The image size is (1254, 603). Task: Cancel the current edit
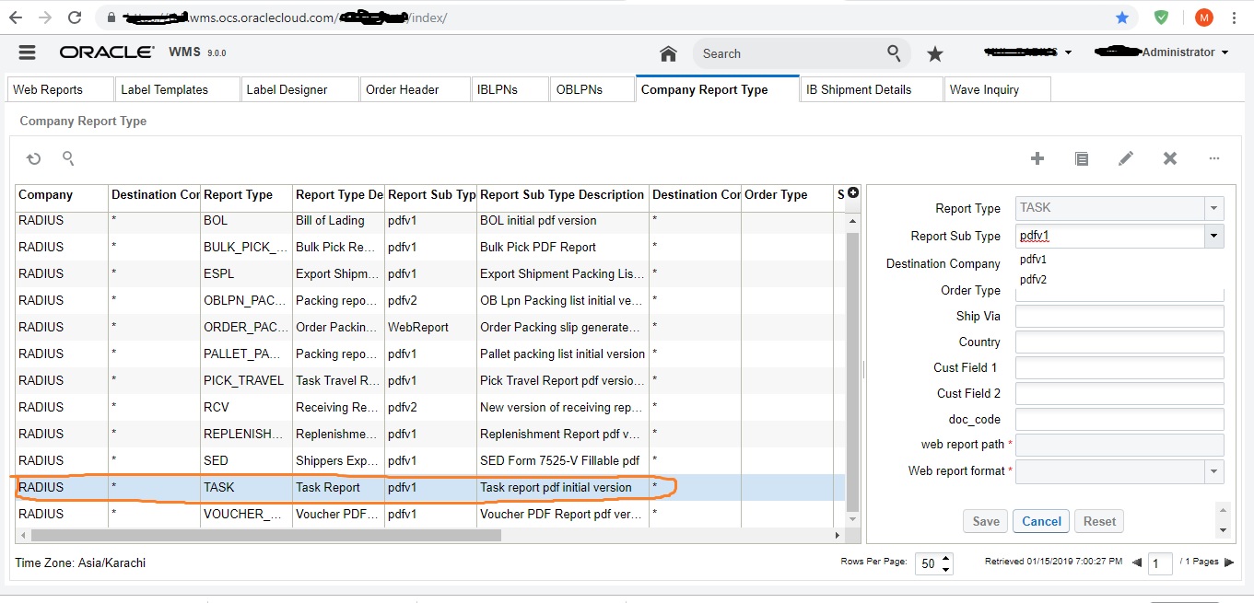click(x=1040, y=520)
